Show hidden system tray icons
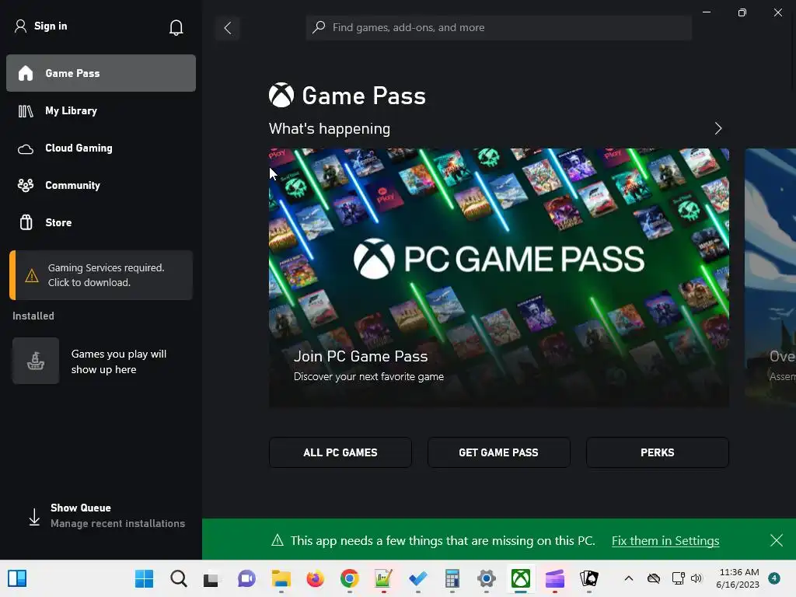Viewport: 796px width, 597px height. [628, 578]
